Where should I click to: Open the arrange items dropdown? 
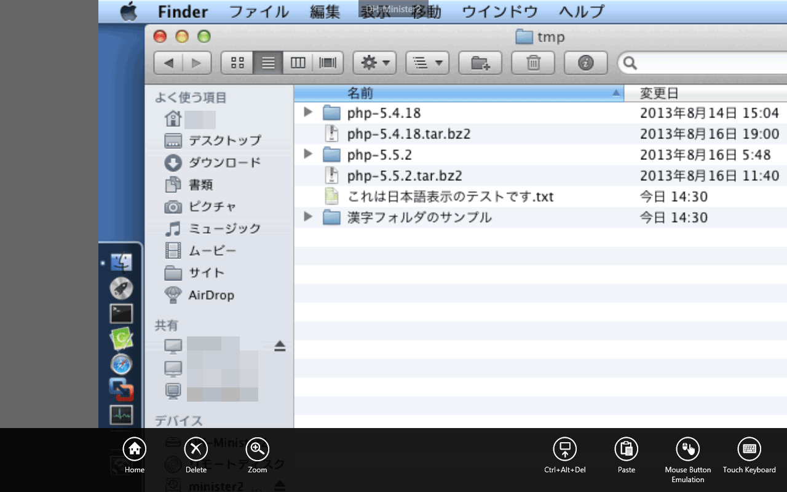[427, 63]
